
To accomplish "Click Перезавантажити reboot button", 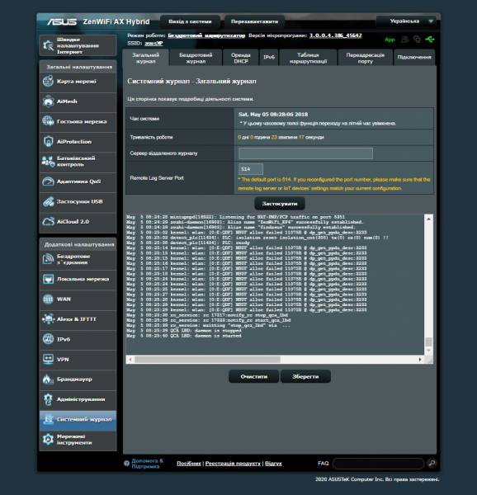I will click(254, 21).
